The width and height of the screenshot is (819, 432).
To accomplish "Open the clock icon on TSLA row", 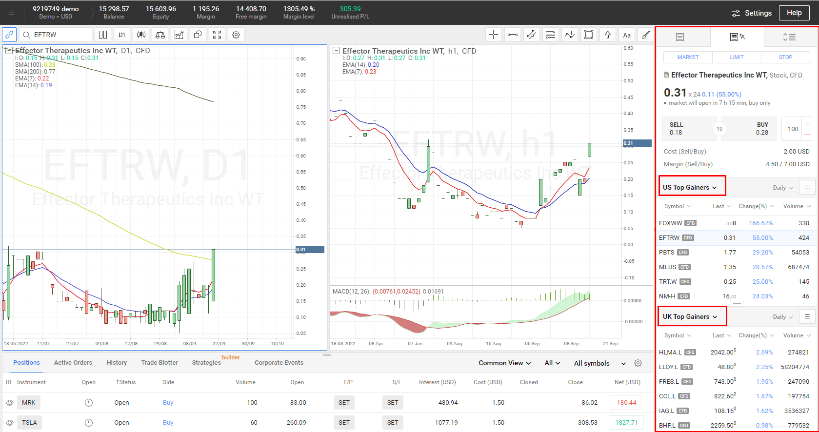I will (x=89, y=423).
